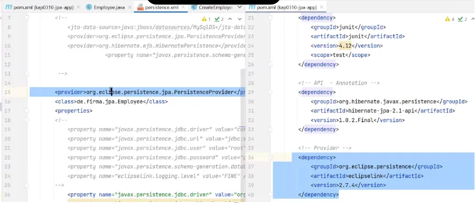
Task: Collapse the comment block at line 7
Action: tap(27, 18)
